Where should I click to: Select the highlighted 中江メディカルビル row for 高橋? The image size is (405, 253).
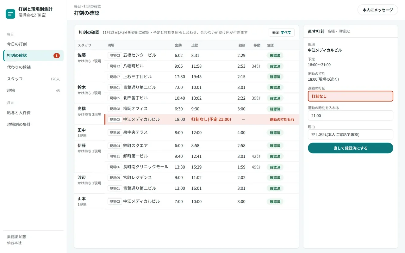(x=202, y=120)
